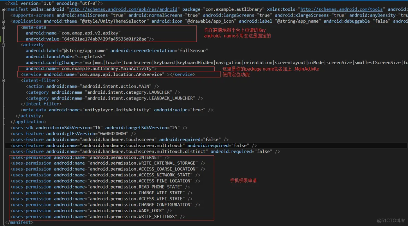Click the @style/UnityThemeSelector theme value
The width and height of the screenshot is (408, 226).
tap(114, 21)
